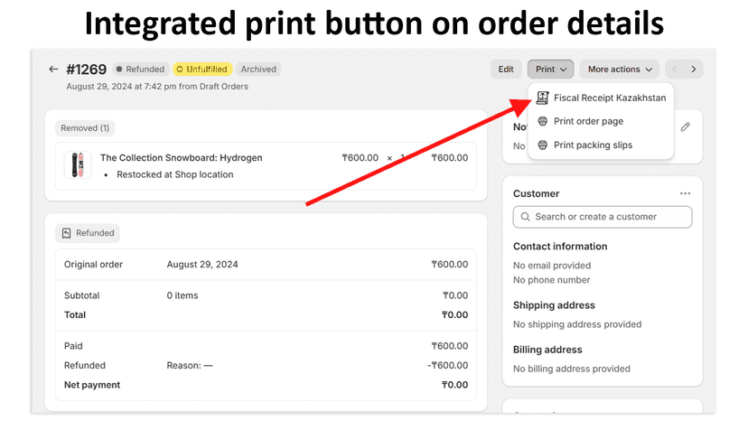Click the order date line from Draft Orders
Viewport: 748px width, 421px height.
(157, 87)
